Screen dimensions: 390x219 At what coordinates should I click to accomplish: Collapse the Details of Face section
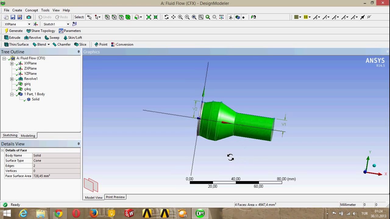[x=2, y=150]
